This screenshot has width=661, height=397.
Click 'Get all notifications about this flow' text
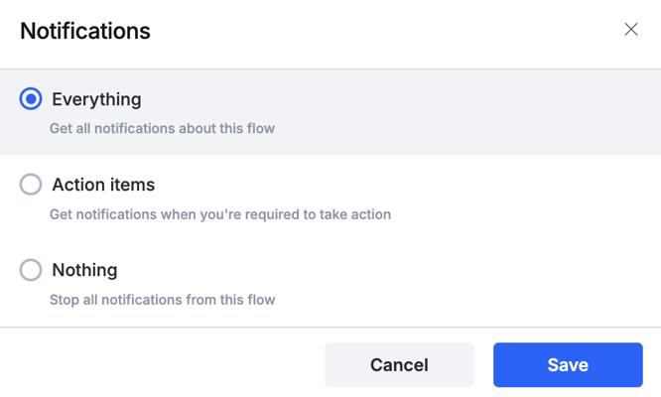pos(162,128)
